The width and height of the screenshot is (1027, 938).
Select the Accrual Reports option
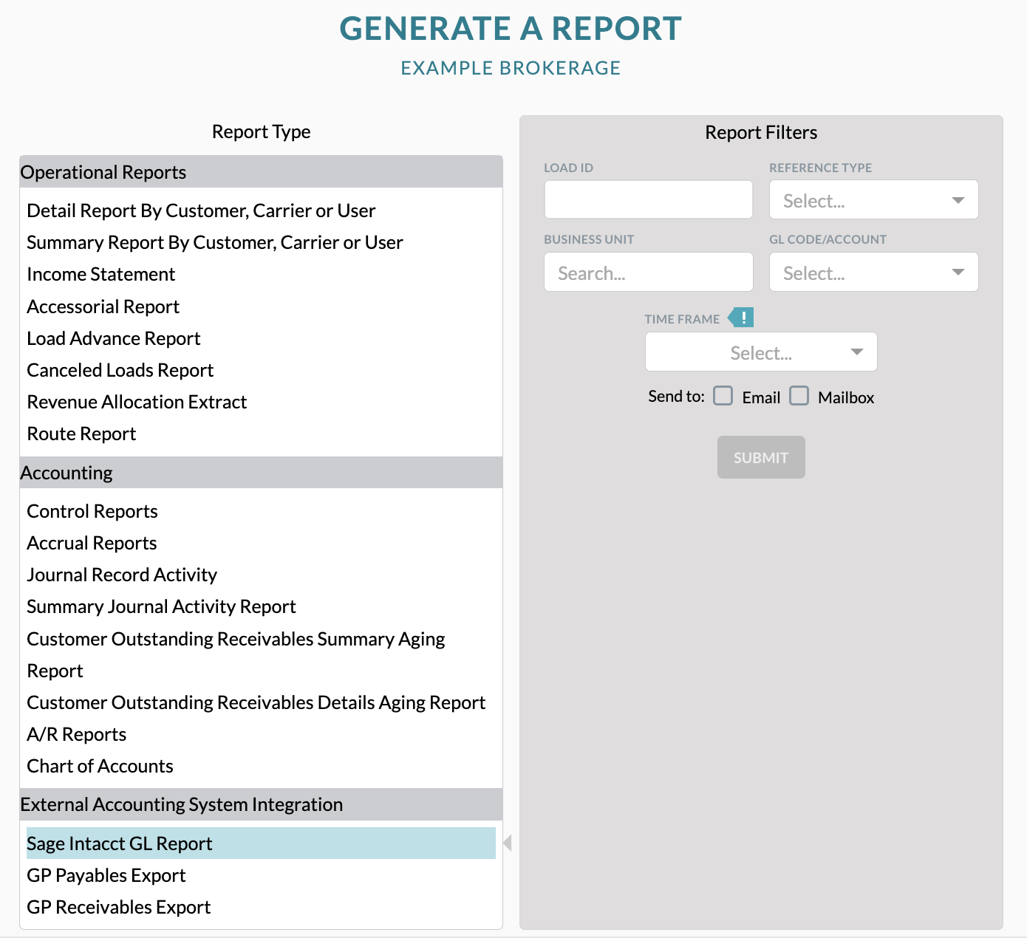pyautogui.click(x=91, y=543)
